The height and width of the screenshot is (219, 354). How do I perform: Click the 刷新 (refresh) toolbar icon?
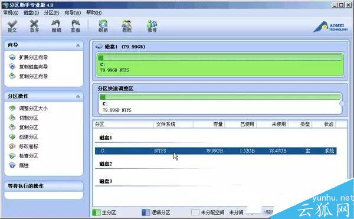103,26
